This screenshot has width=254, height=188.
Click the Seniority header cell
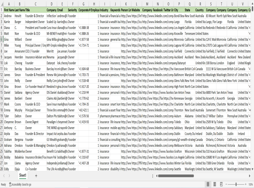(73, 10)
